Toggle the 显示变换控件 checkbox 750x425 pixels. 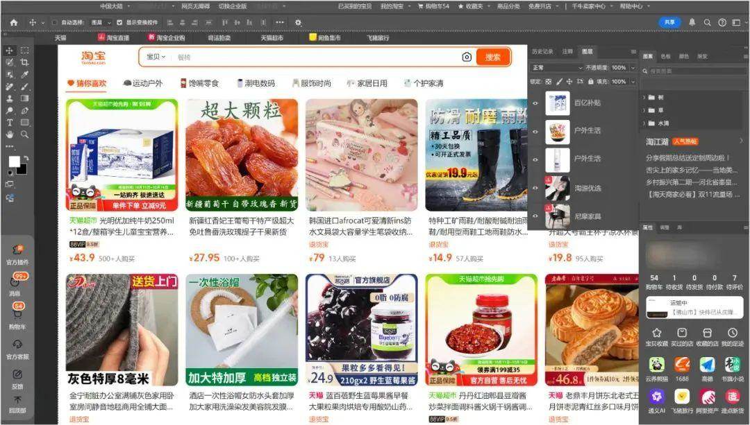119,22
